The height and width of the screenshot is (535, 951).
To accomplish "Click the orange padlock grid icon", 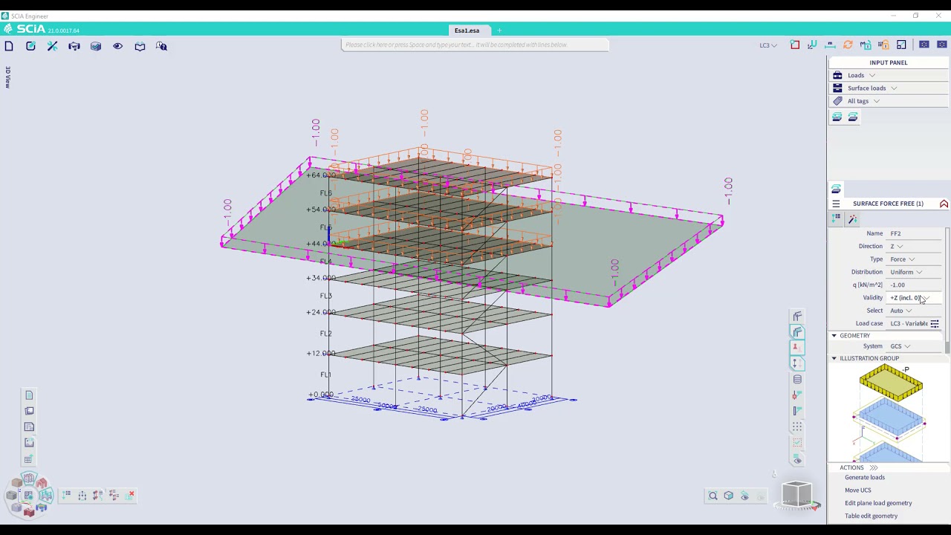I will pyautogui.click(x=883, y=45).
